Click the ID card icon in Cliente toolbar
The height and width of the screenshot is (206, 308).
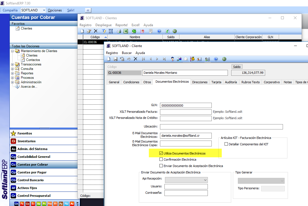tap(199, 59)
